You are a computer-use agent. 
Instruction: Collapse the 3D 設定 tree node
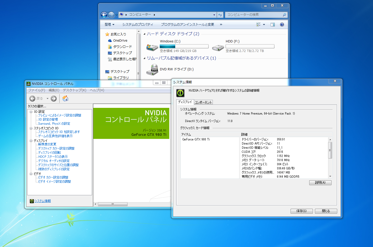pos(31,112)
